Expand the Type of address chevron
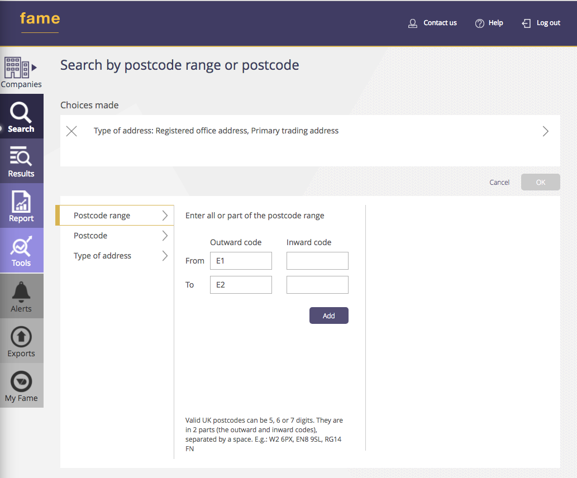The height and width of the screenshot is (478, 577). pyautogui.click(x=165, y=256)
